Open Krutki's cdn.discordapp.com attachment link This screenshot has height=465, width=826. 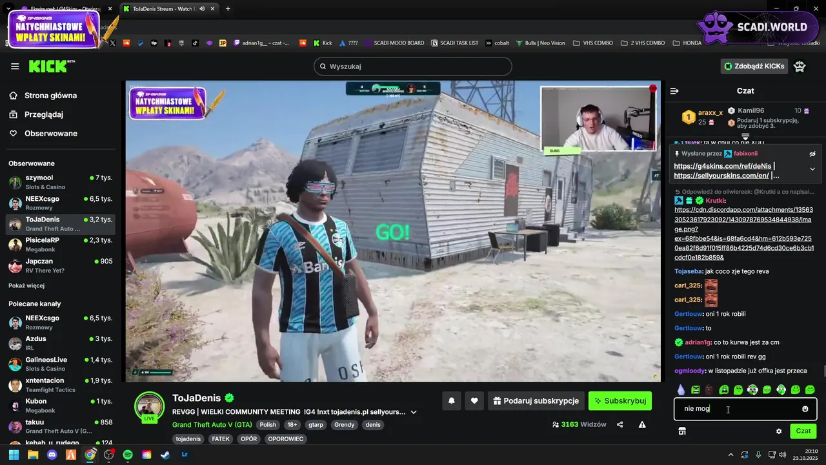(x=744, y=233)
